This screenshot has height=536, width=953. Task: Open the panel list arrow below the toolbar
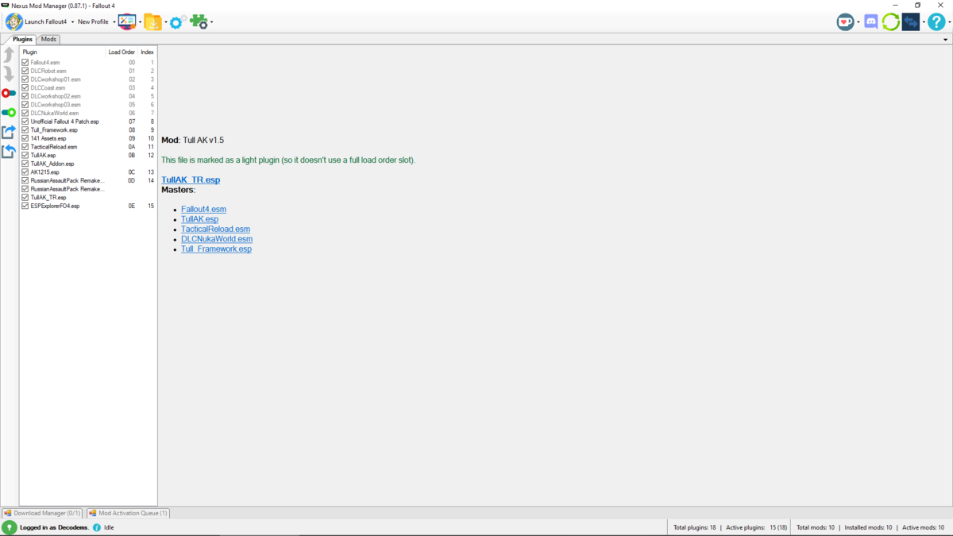945,40
